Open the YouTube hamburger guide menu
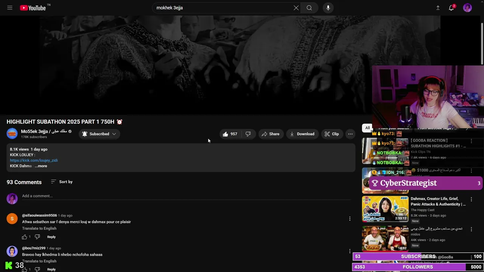 click(x=10, y=8)
